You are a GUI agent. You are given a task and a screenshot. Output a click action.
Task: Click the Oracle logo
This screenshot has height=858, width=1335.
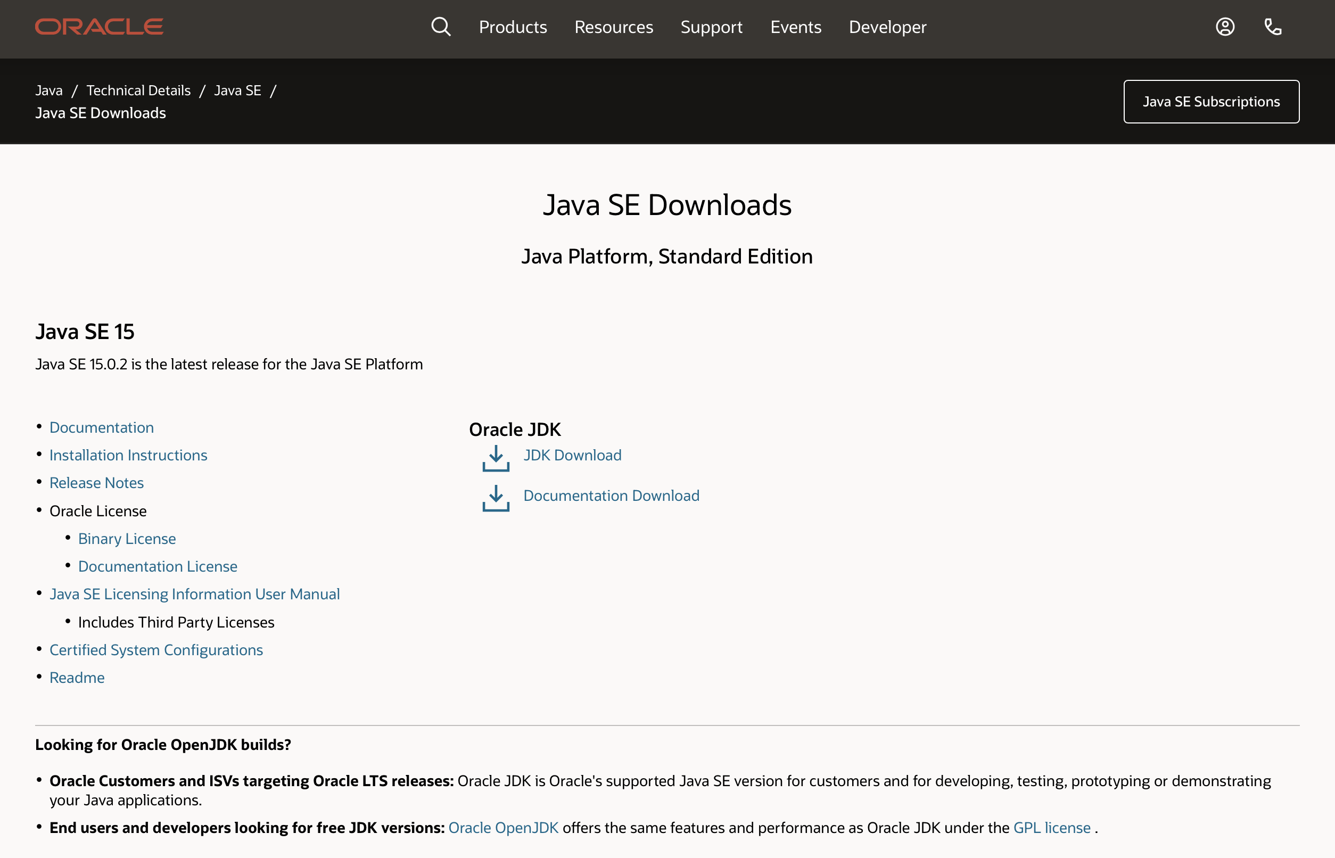coord(99,27)
